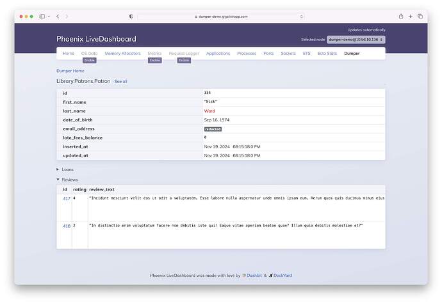Click the Updates automatically text
This screenshot has height=303, width=442.
click(x=366, y=30)
